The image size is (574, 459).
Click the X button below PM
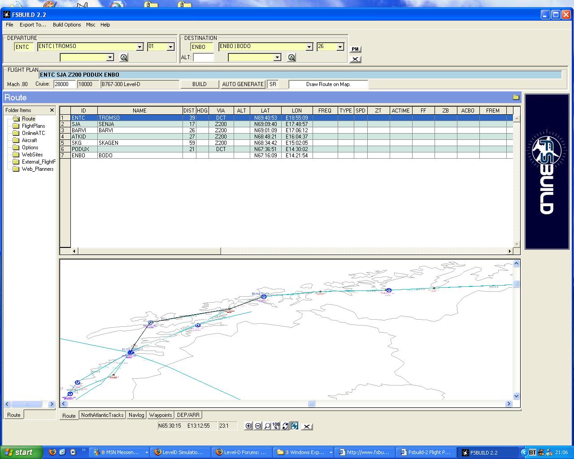tap(355, 59)
